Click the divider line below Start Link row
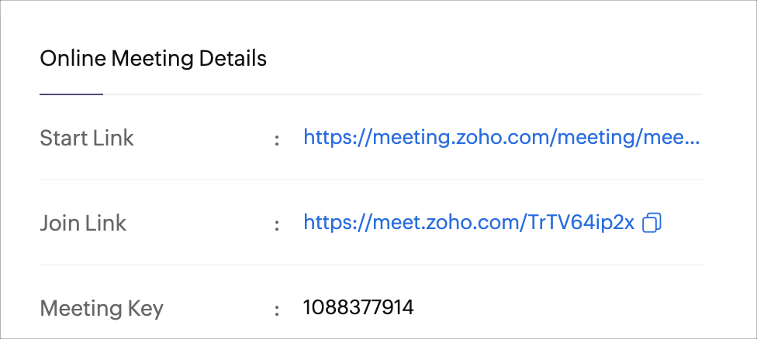This screenshot has height=339, width=757. point(371,180)
